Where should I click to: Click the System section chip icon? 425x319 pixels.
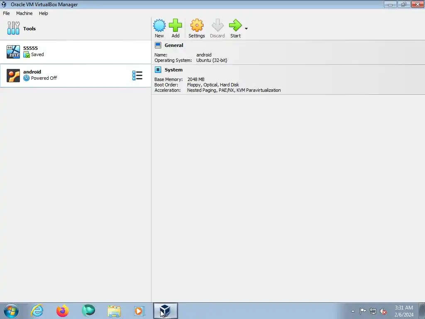tap(158, 70)
